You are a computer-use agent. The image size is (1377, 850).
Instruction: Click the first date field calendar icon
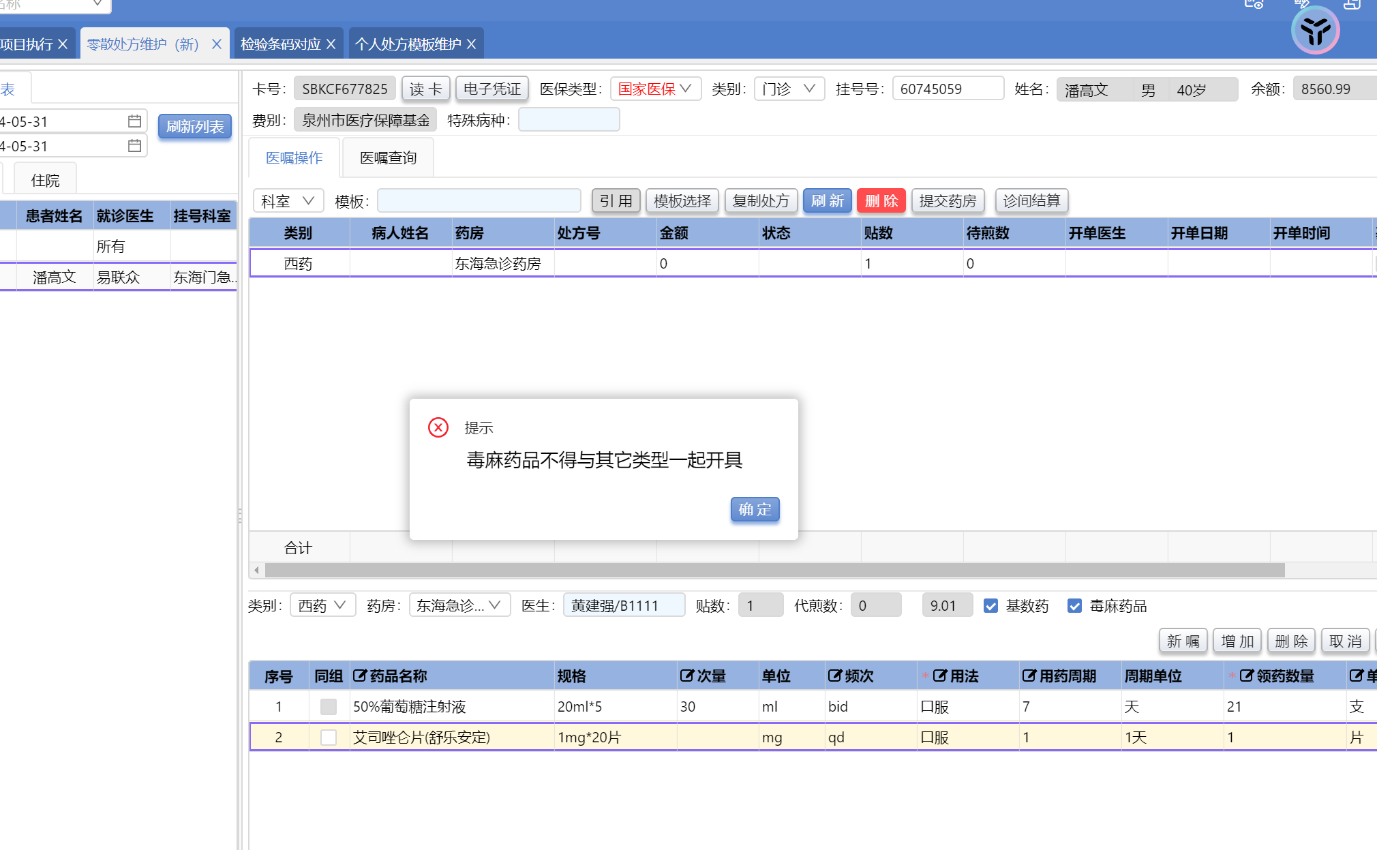click(x=134, y=121)
